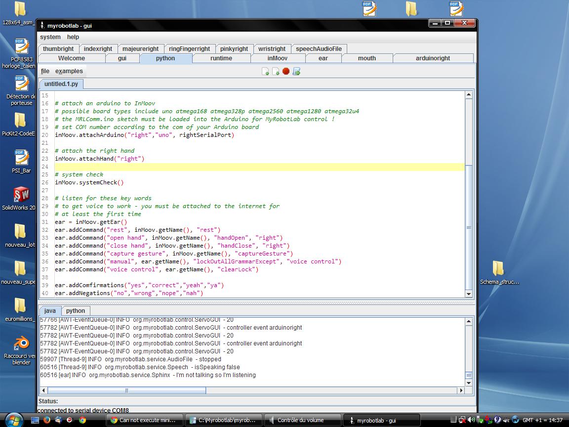
Task: Select the python service tab
Action: [x=165, y=58]
